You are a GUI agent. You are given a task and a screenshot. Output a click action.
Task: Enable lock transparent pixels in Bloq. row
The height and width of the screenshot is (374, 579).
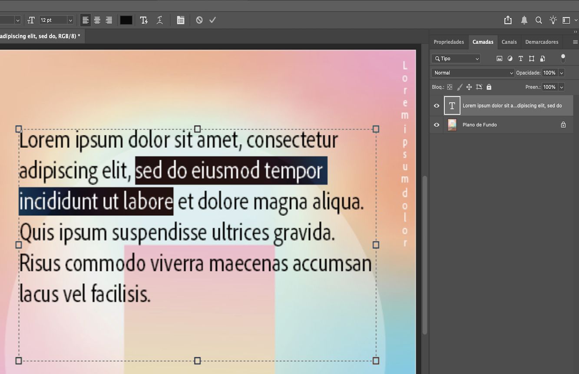[x=450, y=87]
